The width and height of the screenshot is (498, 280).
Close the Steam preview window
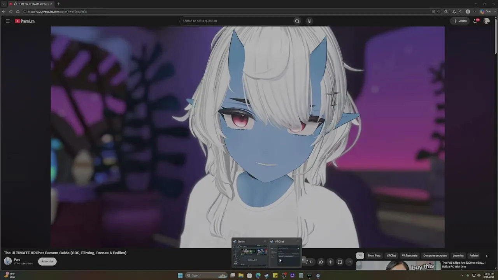tap(265, 241)
